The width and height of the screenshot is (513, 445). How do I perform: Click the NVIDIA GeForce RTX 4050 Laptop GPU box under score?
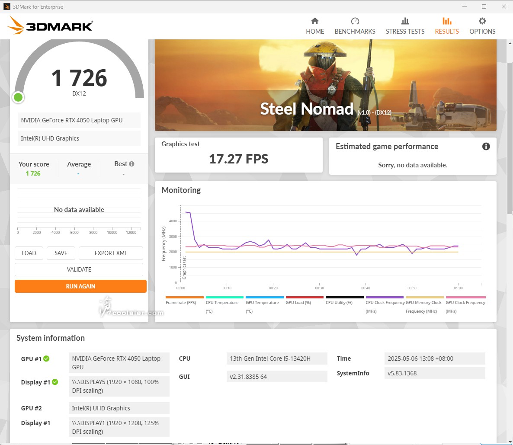pyautogui.click(x=79, y=120)
